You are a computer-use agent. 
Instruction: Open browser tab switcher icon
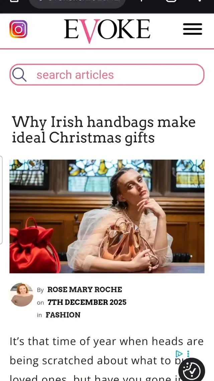(171, 1)
